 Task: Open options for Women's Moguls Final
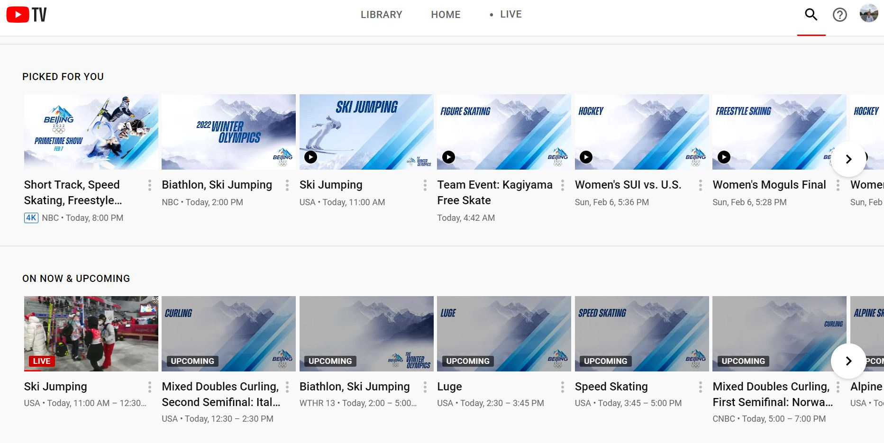(838, 185)
